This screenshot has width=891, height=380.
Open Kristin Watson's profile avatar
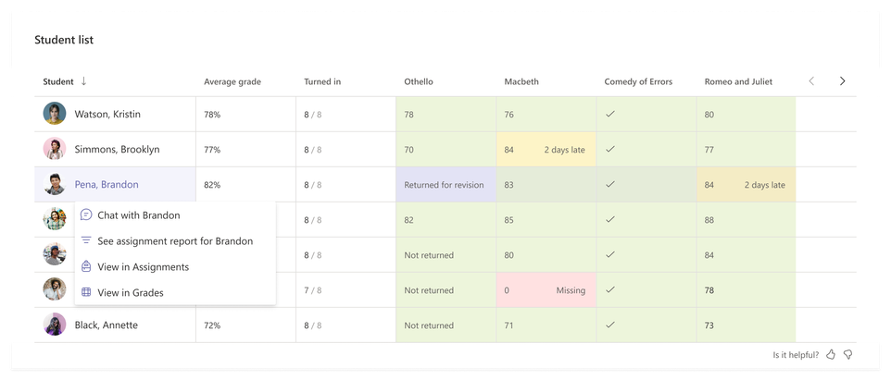pyautogui.click(x=55, y=114)
